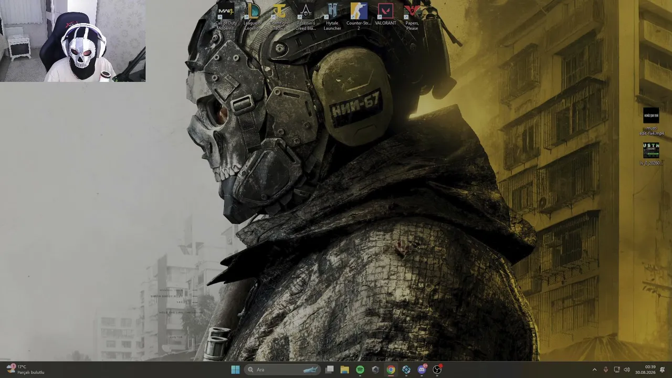Select the Call of Duty Modern Warfare shortcut
This screenshot has width=672, height=378.
[x=226, y=16]
